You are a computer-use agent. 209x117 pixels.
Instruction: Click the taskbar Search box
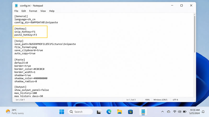pos(80,112)
